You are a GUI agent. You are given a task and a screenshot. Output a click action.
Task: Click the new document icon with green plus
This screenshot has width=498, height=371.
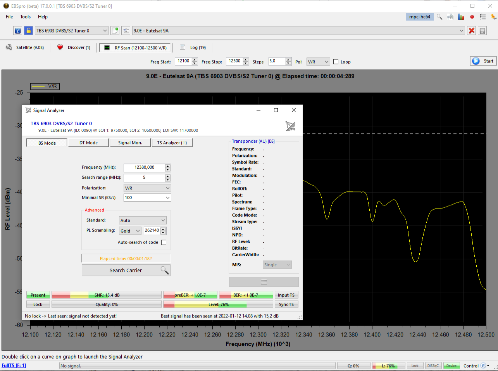[x=115, y=31]
